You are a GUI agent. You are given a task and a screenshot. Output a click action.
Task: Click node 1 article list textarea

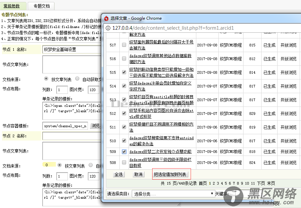coord(72,64)
